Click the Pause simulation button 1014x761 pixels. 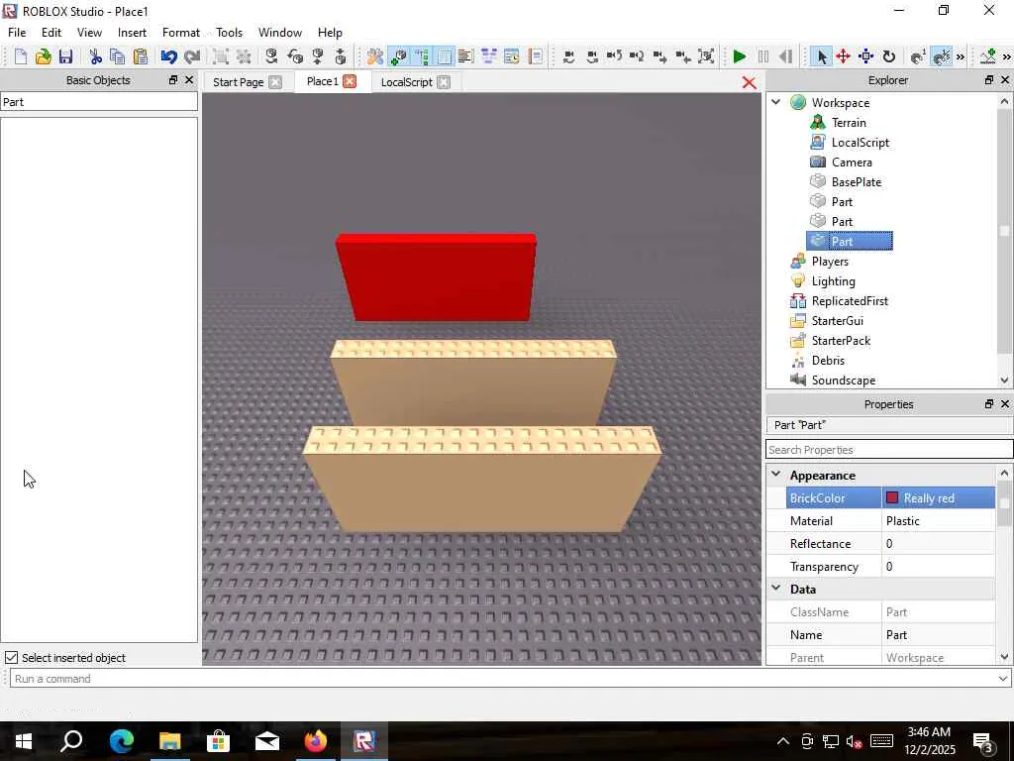coord(763,56)
